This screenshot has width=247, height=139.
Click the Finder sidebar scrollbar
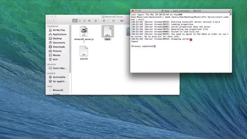coord(70,49)
